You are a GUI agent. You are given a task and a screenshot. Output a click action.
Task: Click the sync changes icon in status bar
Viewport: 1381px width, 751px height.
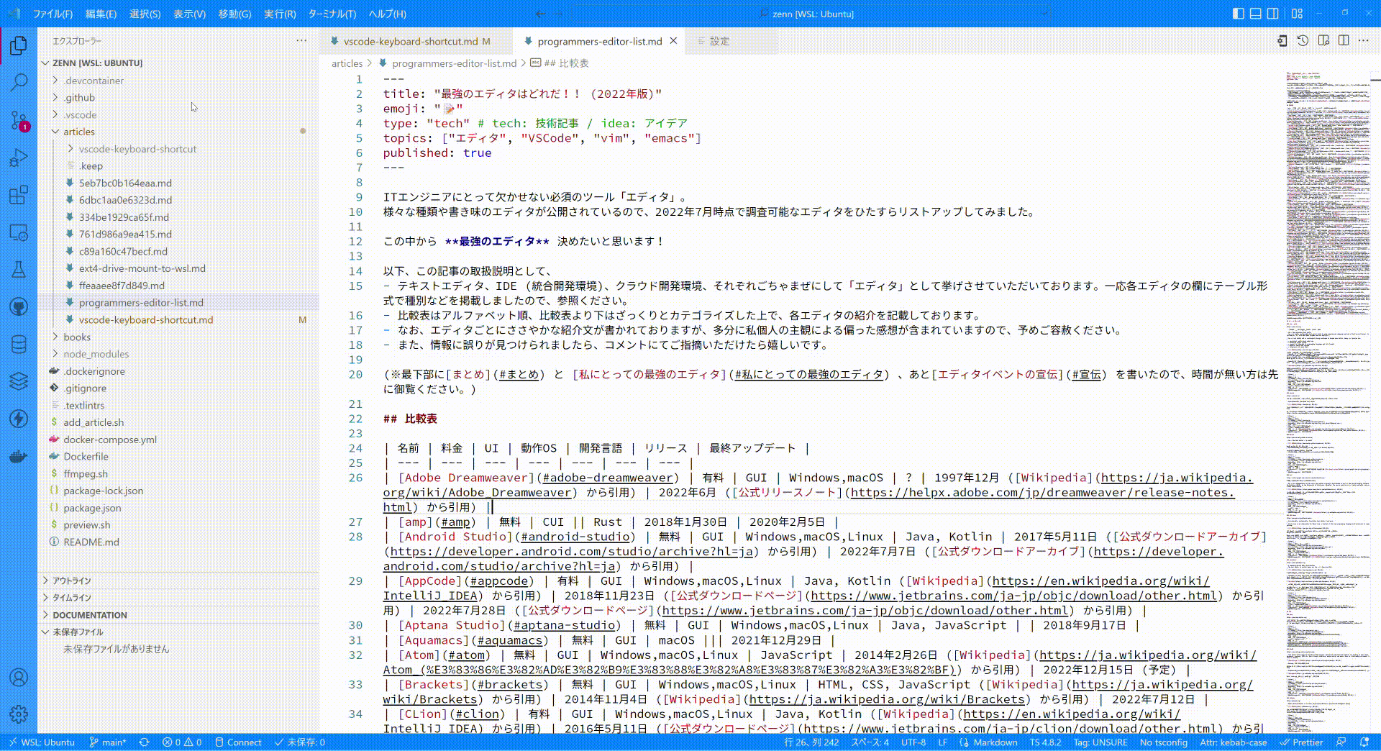(x=144, y=742)
